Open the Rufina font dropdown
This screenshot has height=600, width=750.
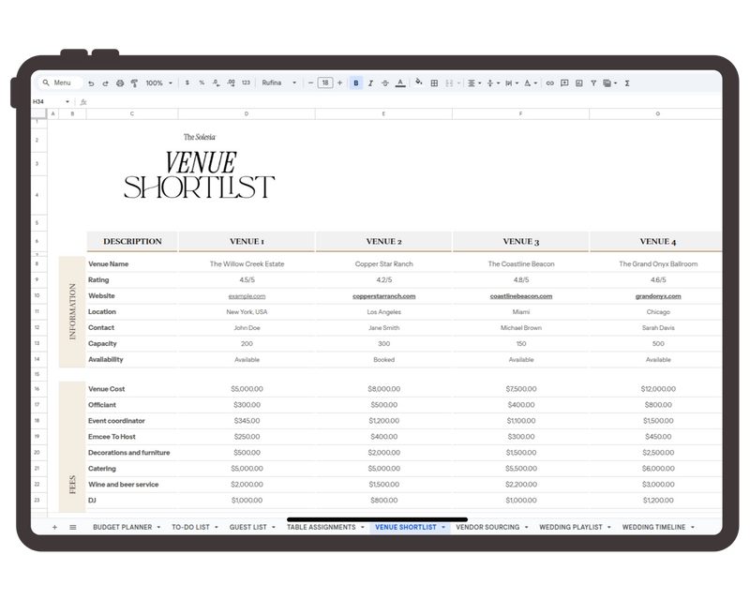click(x=278, y=82)
